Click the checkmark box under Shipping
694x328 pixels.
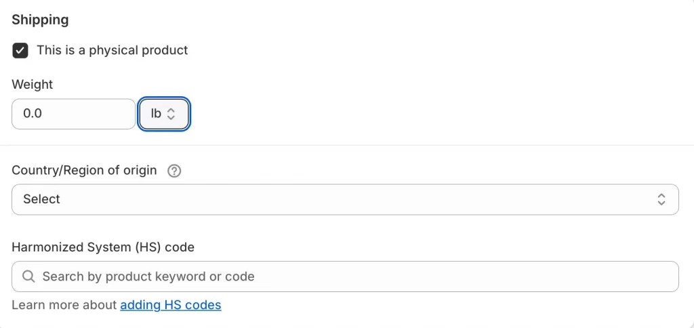20,50
